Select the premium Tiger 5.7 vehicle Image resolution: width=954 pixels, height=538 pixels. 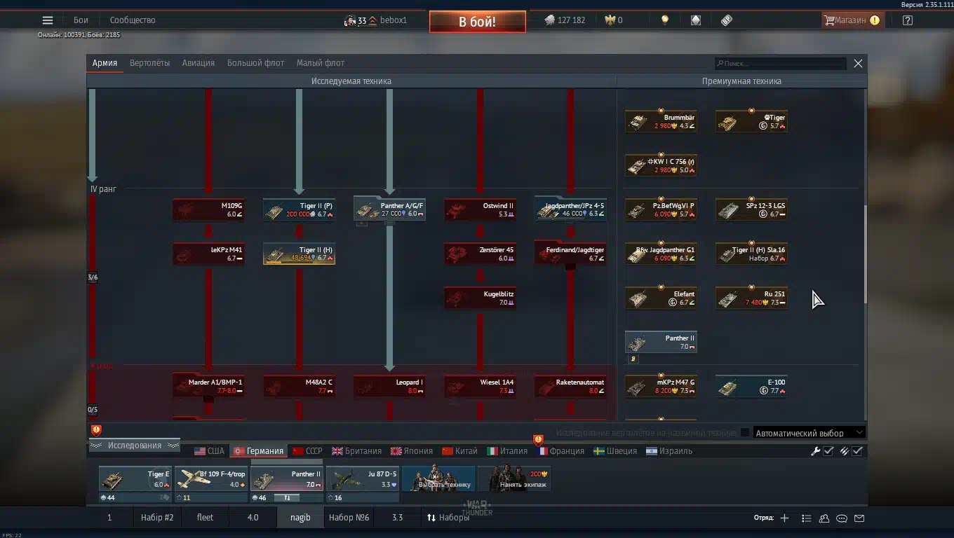coord(751,121)
